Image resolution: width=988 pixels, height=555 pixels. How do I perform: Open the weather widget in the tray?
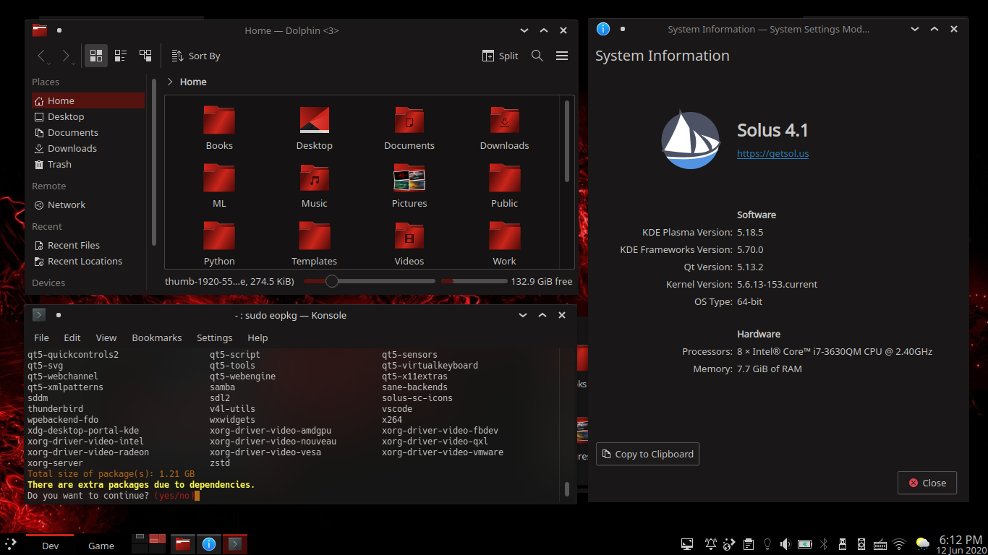[922, 544]
